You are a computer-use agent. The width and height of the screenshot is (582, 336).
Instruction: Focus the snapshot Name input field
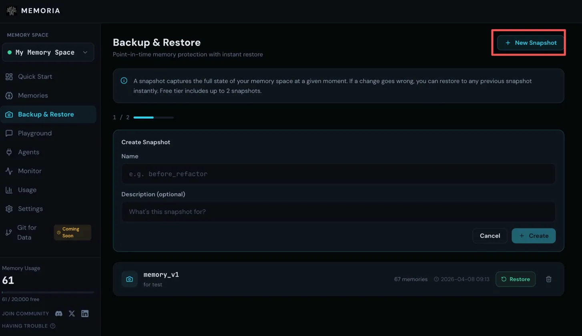tap(338, 174)
